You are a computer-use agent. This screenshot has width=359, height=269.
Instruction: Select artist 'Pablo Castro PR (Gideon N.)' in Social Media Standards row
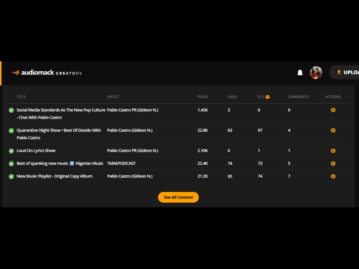coord(132,110)
